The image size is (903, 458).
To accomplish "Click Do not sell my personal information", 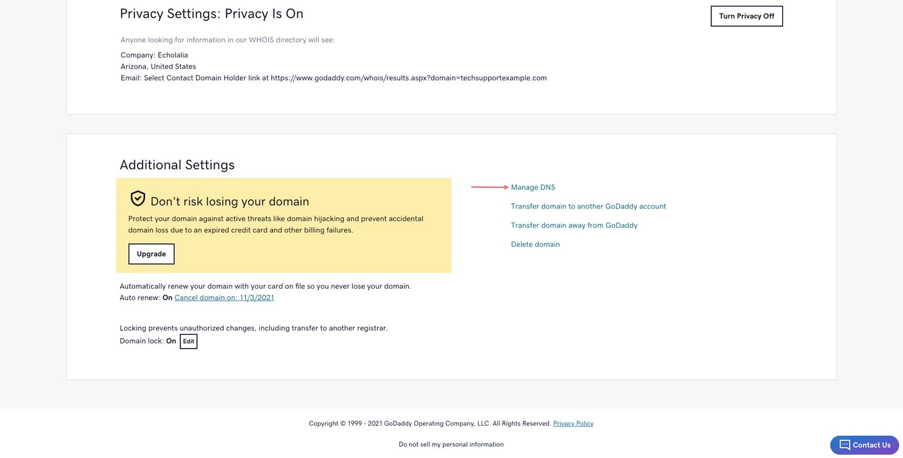I will [x=451, y=444].
